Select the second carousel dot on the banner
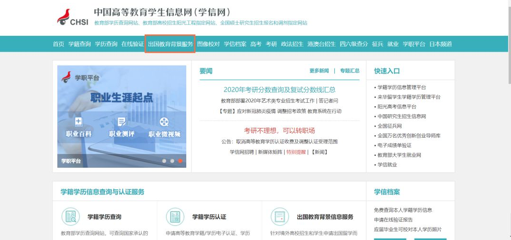511x240 pixels. [172, 161]
